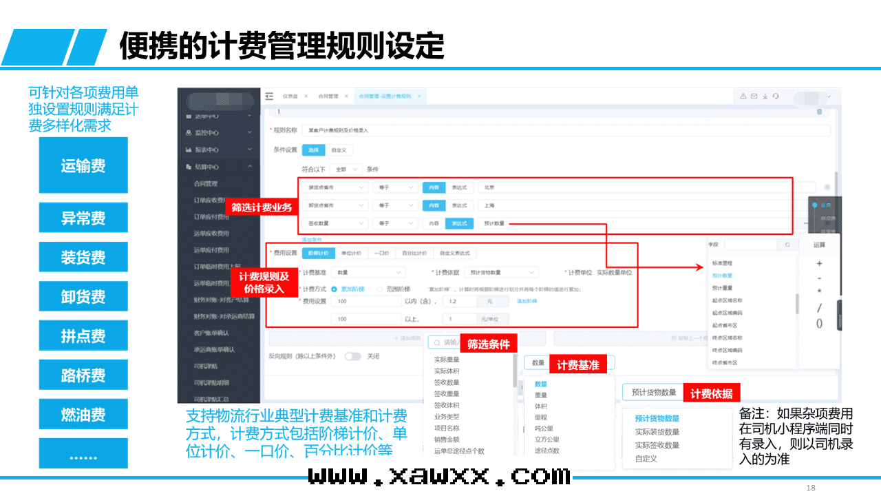Click the headset support icon
The width and height of the screenshot is (881, 496).
(x=776, y=96)
